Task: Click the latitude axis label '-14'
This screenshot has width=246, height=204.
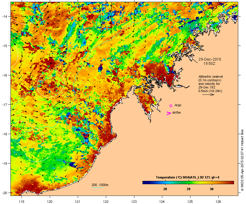Action: click(4, 16)
